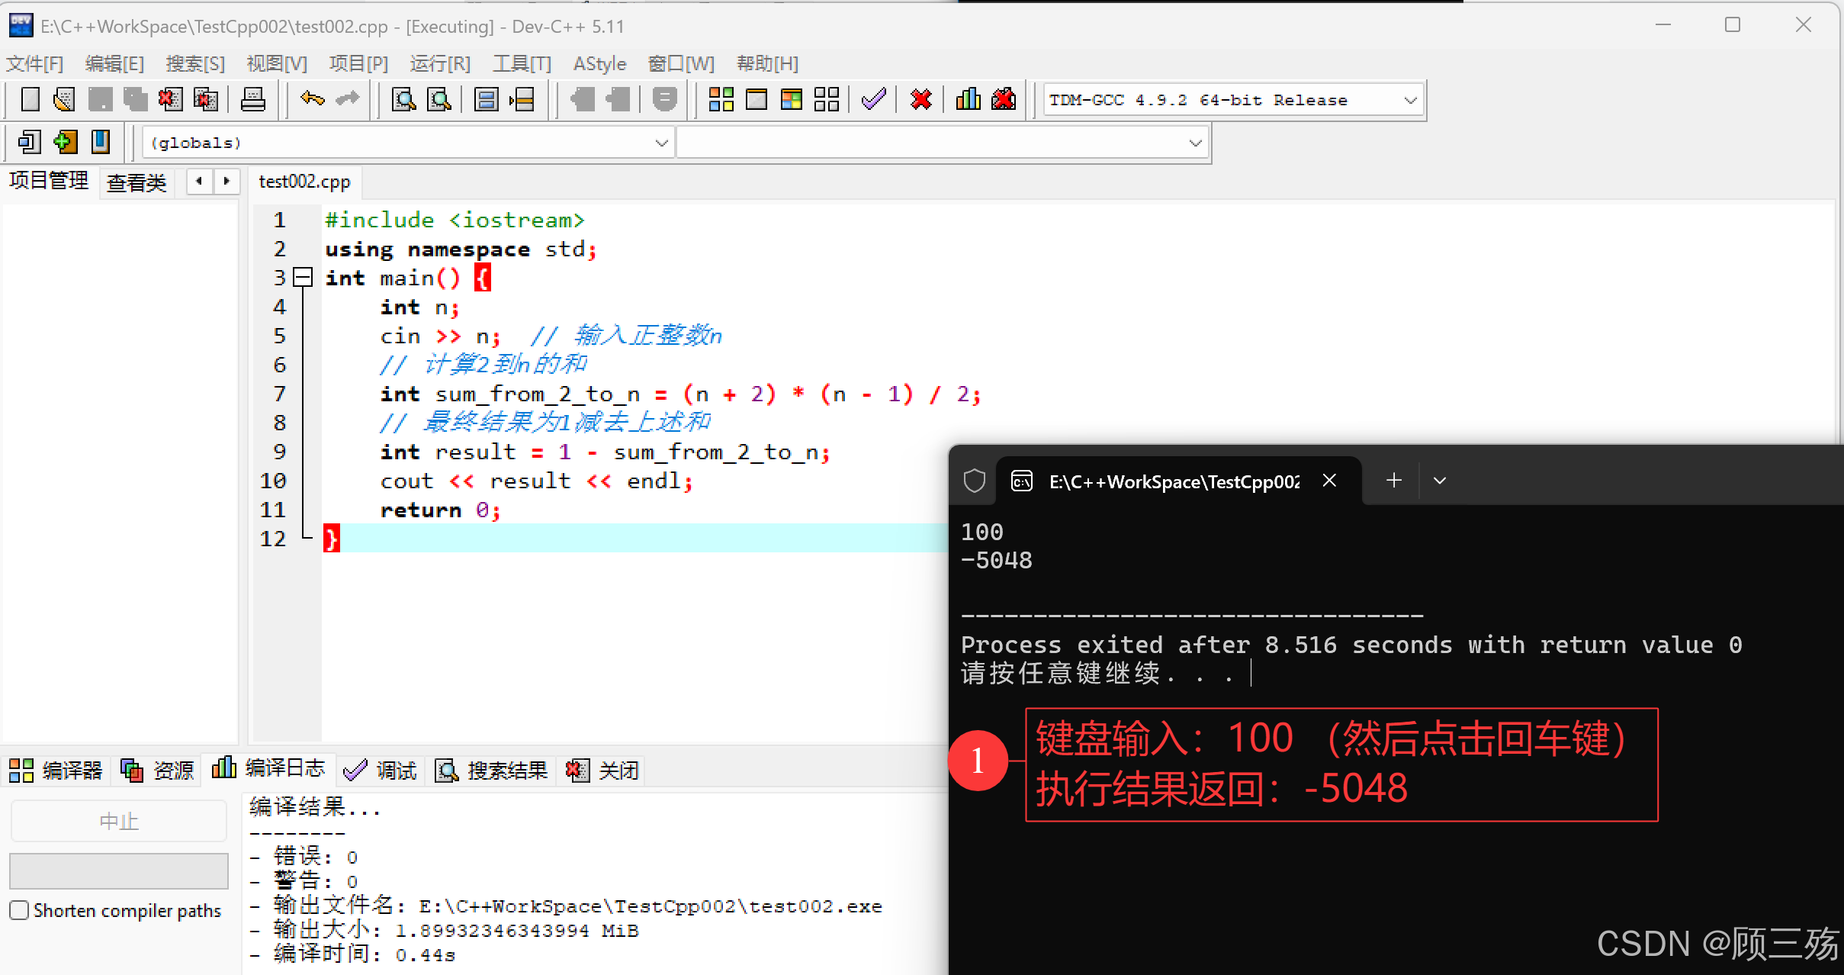Click the 关闭 button in bottom panel
1844x975 pixels.
tap(603, 771)
